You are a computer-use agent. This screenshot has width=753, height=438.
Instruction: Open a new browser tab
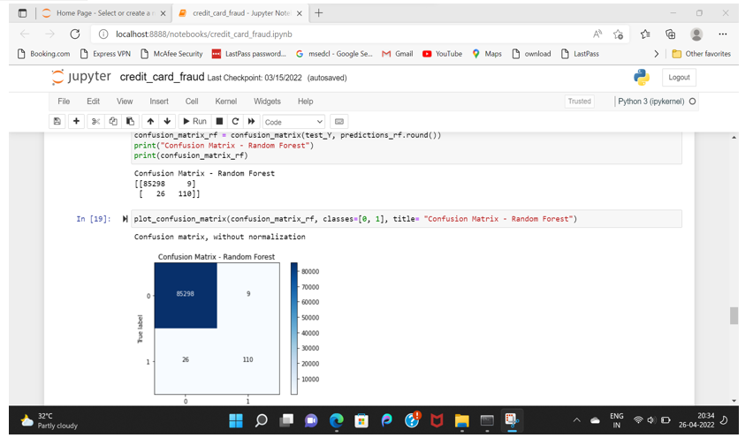point(319,13)
